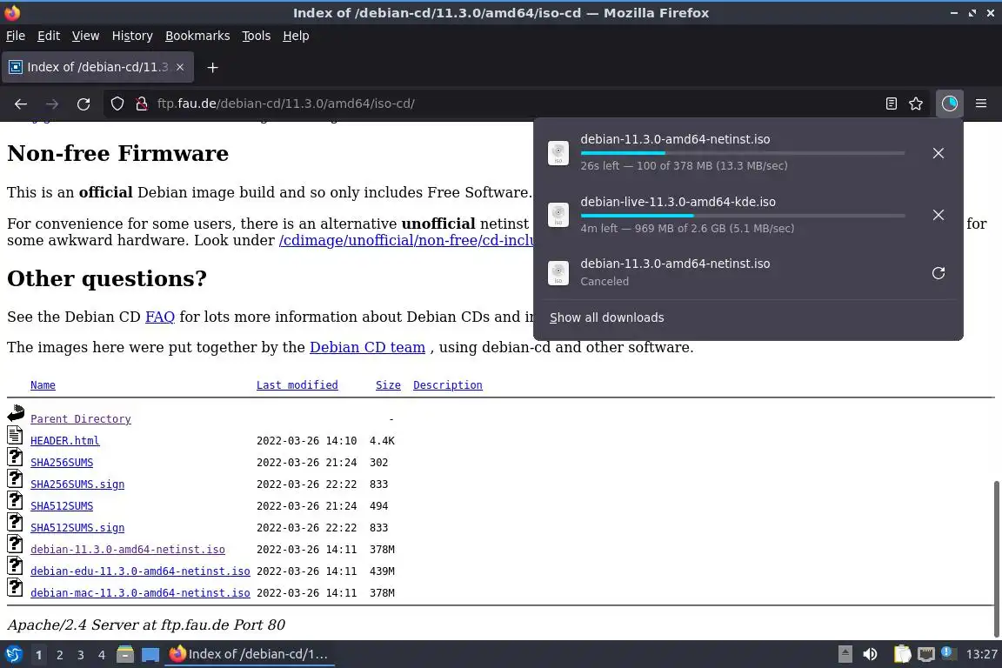Open the Lubuntu start menu
1002x668 pixels.
click(x=13, y=654)
